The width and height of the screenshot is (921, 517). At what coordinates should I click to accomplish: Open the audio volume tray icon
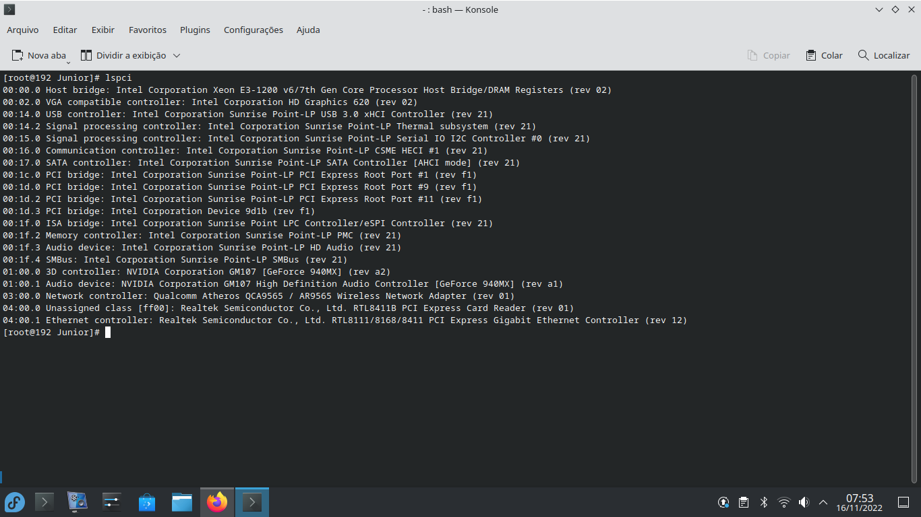click(x=804, y=502)
